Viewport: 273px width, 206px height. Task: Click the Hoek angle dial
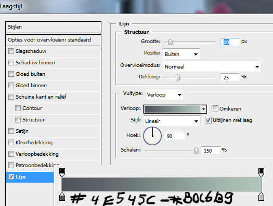click(152, 136)
